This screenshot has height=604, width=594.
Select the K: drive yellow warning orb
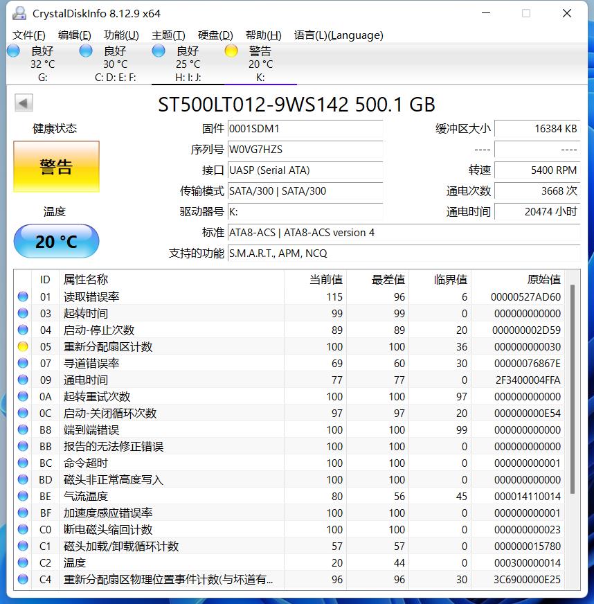(231, 51)
